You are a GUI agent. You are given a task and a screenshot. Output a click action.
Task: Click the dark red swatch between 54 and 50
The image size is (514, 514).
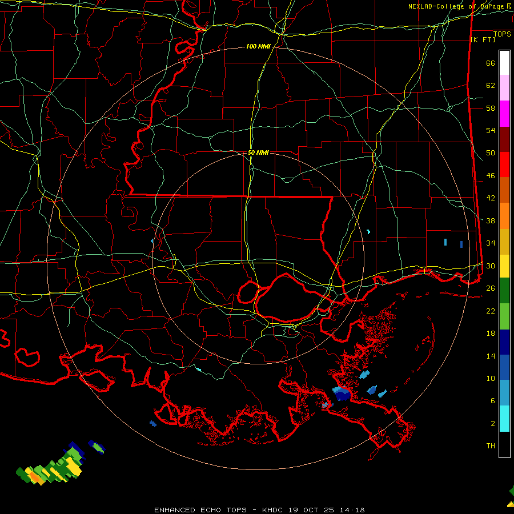coord(504,139)
